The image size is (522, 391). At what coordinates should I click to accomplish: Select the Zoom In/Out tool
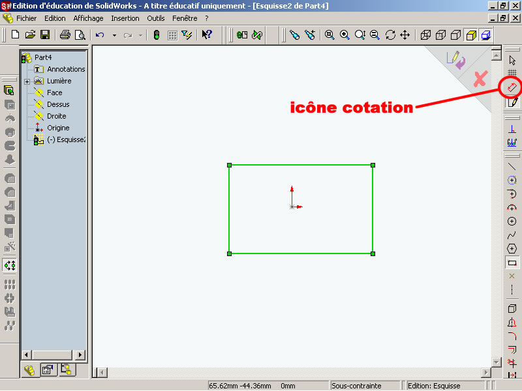tap(360, 35)
